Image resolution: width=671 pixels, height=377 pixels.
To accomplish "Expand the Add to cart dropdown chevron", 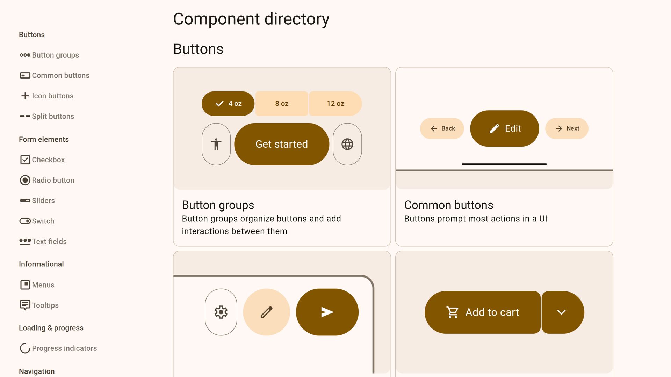I will tap(562, 312).
